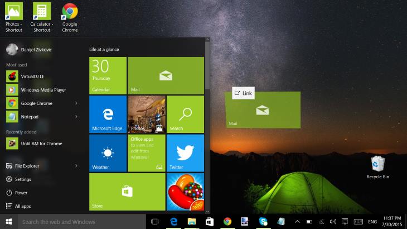Open the Calculator shortcut on the desktop
Image resolution: width=407 pixels, height=229 pixels.
[41, 17]
